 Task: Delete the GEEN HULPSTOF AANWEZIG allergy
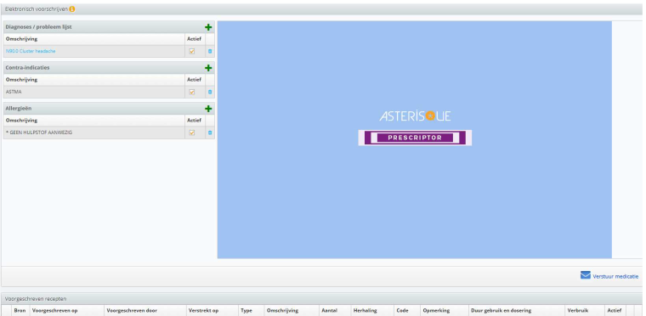click(x=210, y=133)
